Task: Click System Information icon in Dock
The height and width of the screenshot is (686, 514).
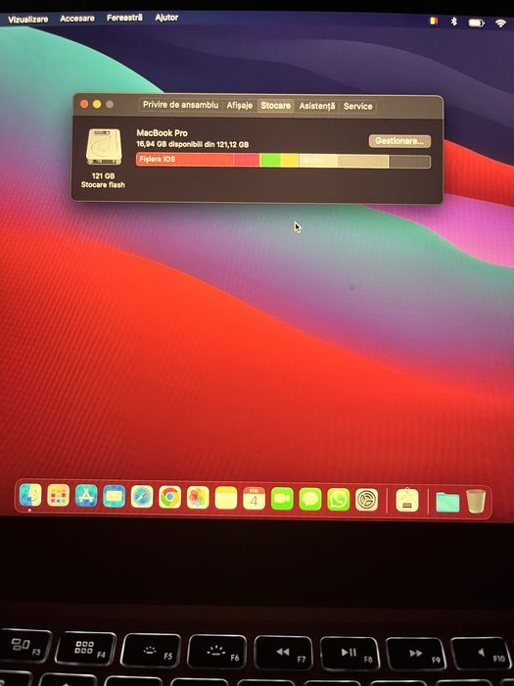Action: tap(407, 501)
